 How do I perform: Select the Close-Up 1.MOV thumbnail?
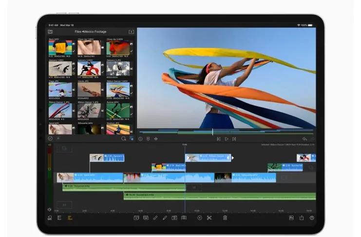(x=89, y=47)
